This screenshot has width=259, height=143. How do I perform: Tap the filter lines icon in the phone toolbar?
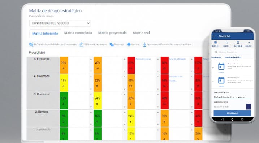pos(226,43)
